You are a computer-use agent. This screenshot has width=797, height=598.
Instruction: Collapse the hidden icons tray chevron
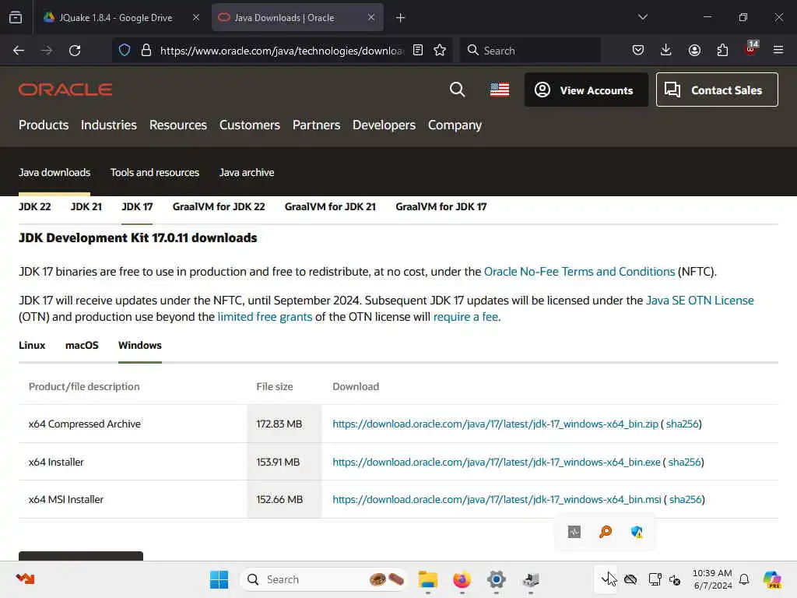click(606, 579)
